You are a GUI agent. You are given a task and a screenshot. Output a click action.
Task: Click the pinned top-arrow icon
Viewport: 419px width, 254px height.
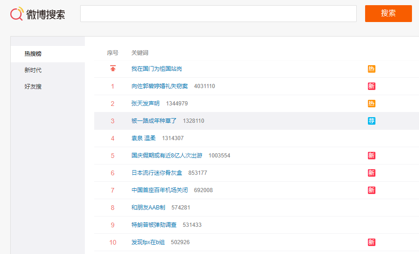coord(113,68)
